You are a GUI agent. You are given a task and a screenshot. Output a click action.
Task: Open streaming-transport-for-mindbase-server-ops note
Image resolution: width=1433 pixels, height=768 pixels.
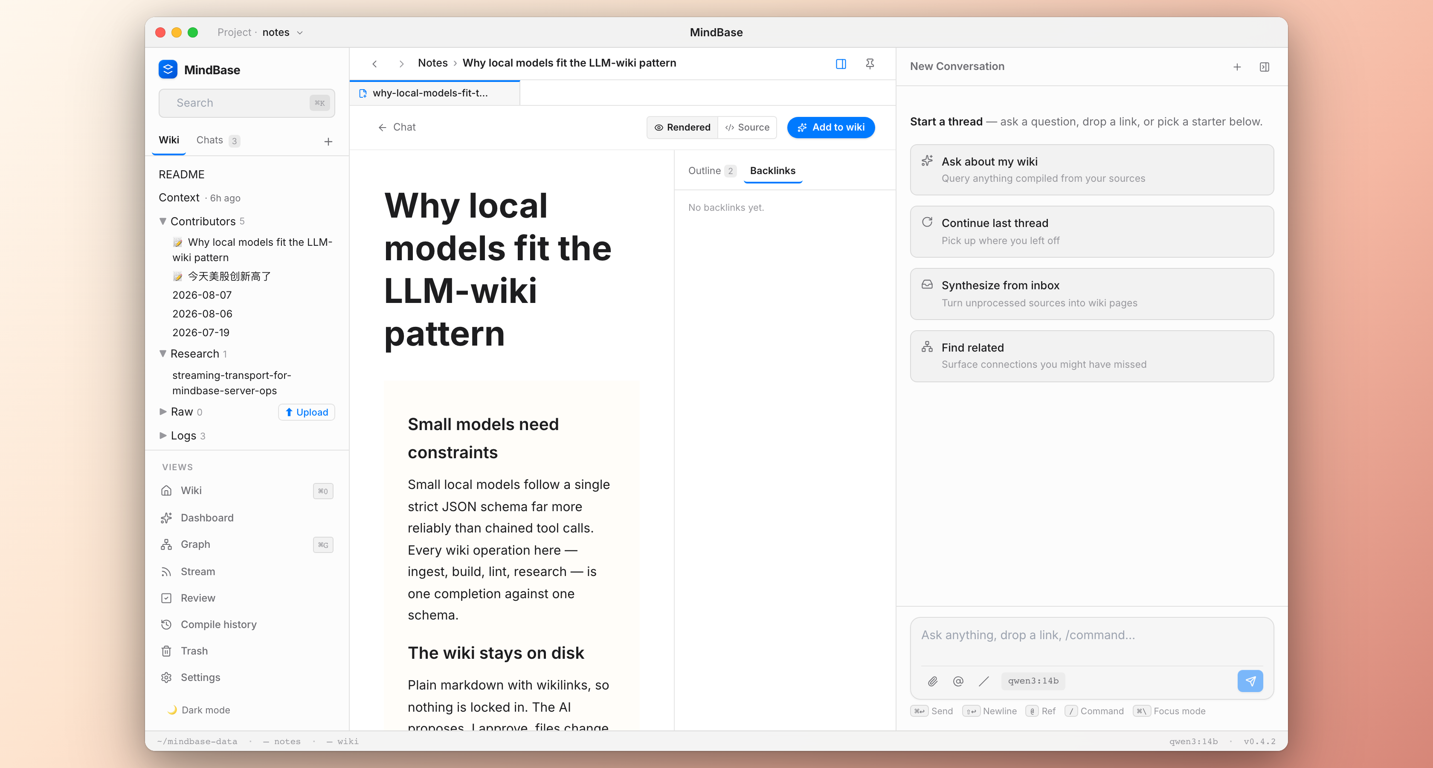232,383
